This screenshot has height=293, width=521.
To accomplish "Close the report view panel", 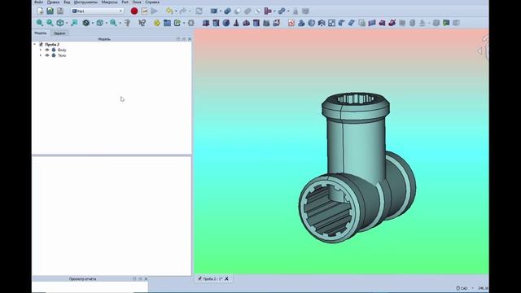I will click(146, 278).
